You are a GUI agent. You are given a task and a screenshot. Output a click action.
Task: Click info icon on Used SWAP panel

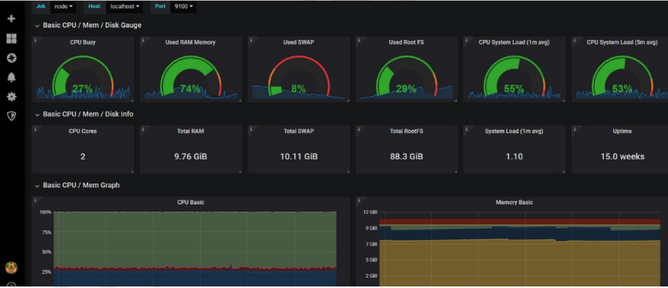pos(251,41)
